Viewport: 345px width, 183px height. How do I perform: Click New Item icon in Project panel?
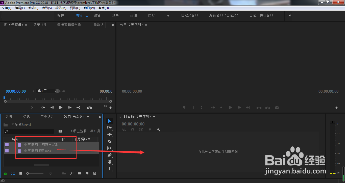coord(87,173)
